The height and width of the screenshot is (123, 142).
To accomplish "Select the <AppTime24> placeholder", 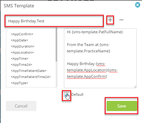I will (x=21, y=65).
